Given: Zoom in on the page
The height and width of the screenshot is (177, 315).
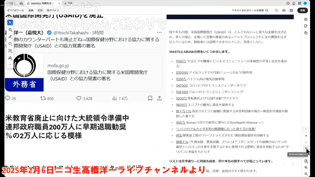Looking at the screenshot, I should [x=306, y=167].
